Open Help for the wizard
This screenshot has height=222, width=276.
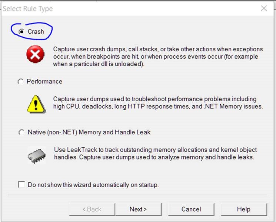243,209
